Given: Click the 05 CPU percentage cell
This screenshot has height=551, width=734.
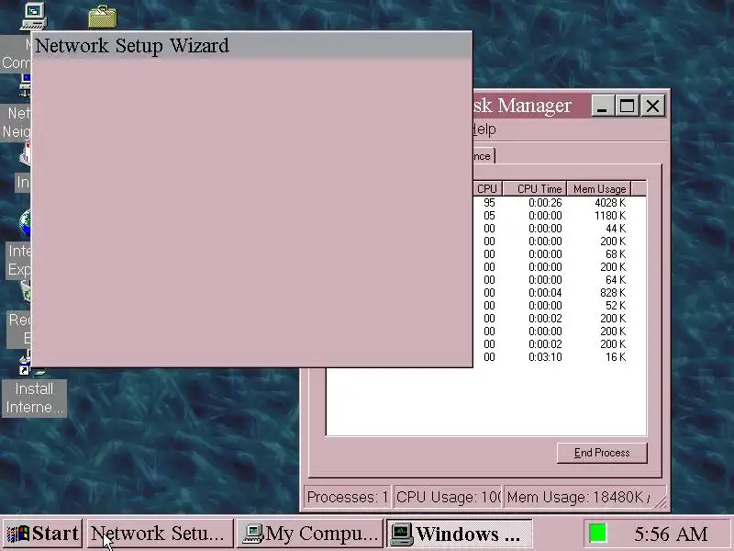Looking at the screenshot, I should tap(489, 216).
